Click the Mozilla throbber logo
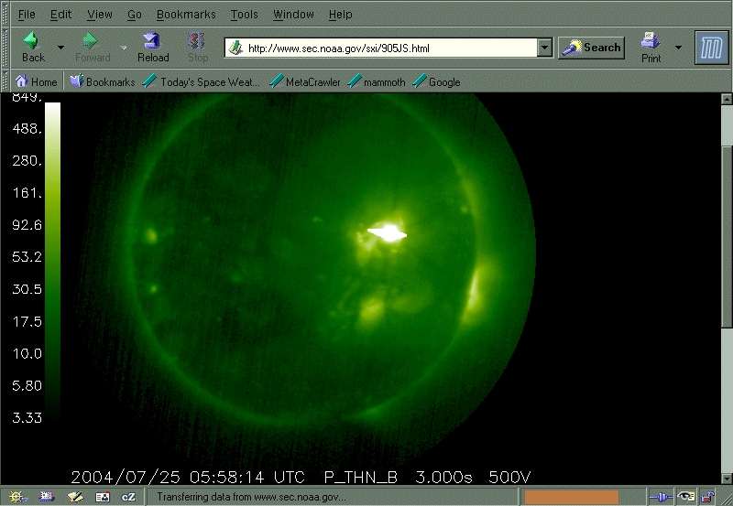Screen dimensions: 733x506 click(712, 48)
